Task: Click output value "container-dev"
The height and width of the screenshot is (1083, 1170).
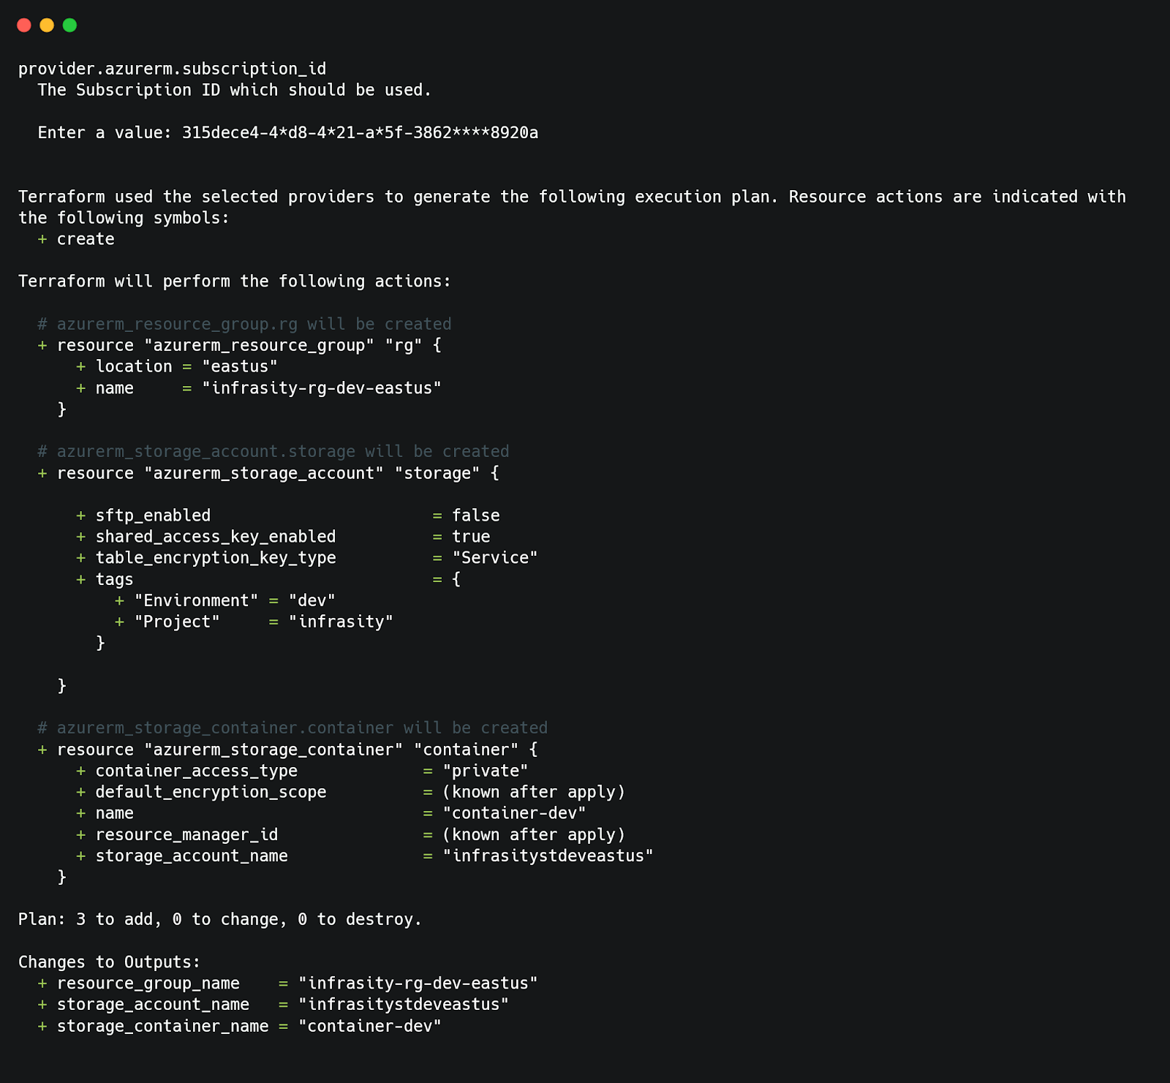Action: 370,1026
